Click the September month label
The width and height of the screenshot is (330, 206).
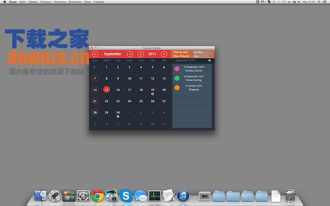112,54
